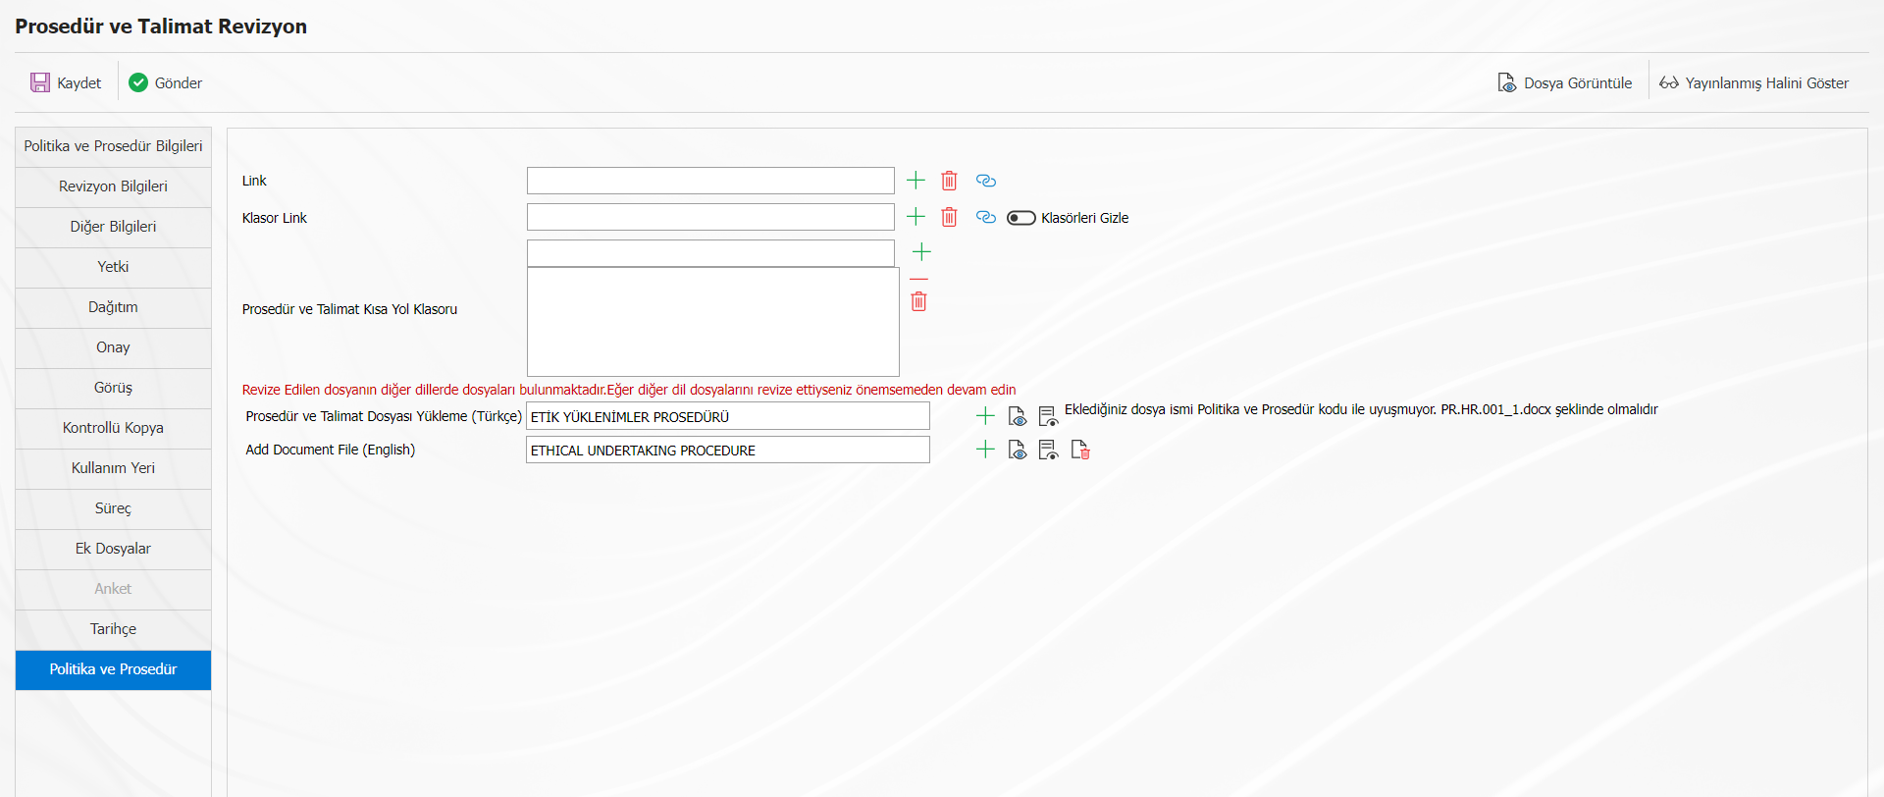Open the Süreç tab

(x=113, y=508)
